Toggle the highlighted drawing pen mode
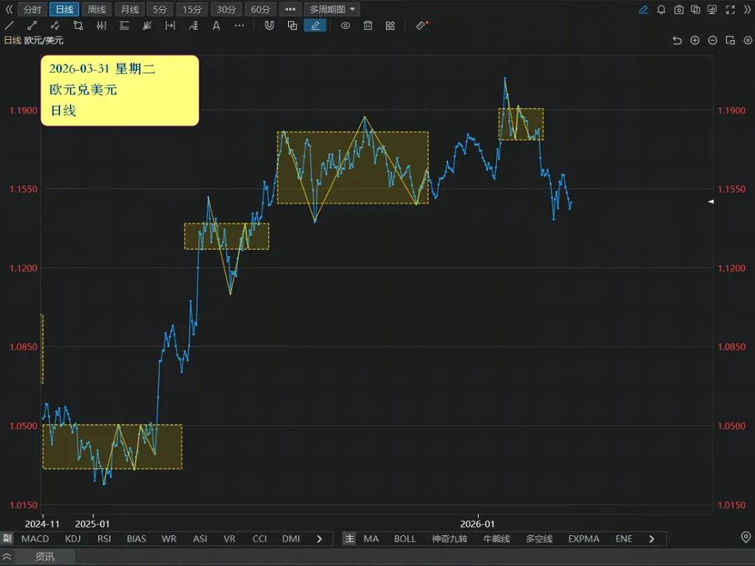755x566 pixels. 315,26
